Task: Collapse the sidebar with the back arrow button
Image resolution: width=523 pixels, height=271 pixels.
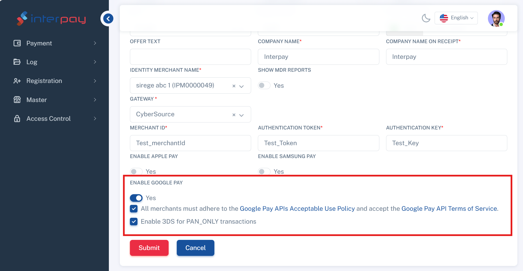Action: pos(108,18)
